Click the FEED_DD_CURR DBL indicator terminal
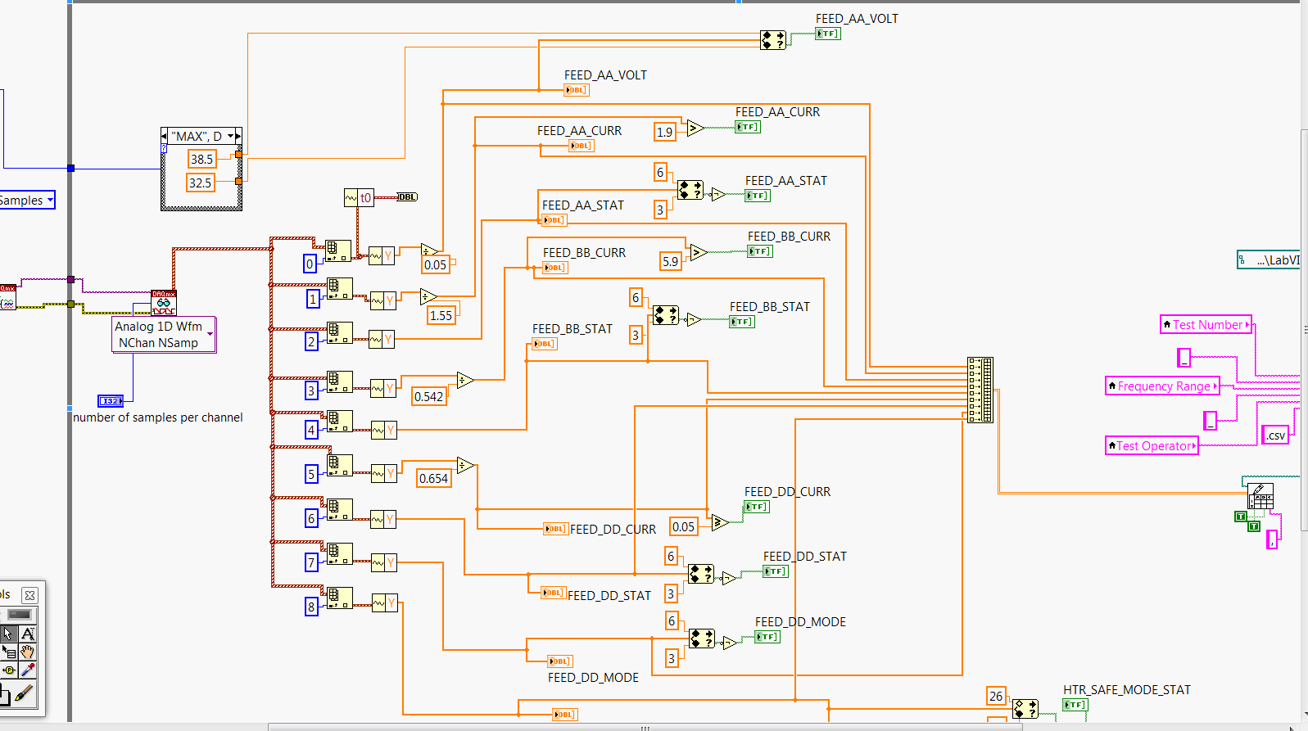Image resolution: width=1308 pixels, height=731 pixels. (x=556, y=529)
